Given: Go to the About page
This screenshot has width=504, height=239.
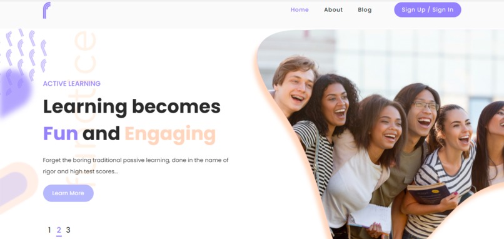Looking at the screenshot, I should click(333, 9).
